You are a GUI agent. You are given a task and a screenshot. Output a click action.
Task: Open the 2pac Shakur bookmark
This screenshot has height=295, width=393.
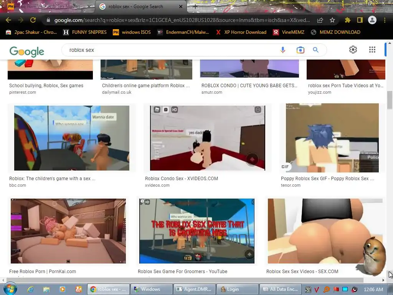pos(32,32)
